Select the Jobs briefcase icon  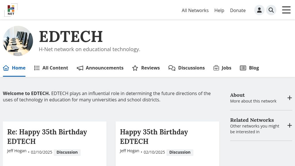point(216,68)
